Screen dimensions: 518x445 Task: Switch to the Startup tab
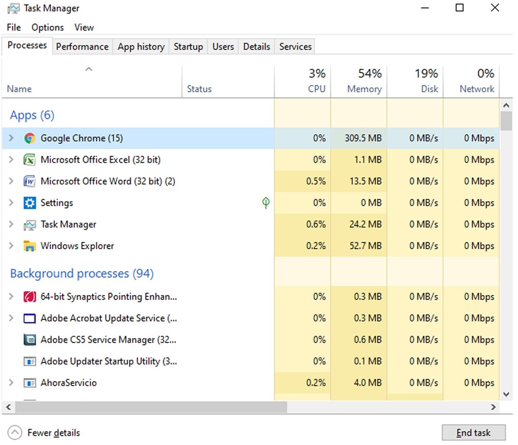pyautogui.click(x=188, y=47)
